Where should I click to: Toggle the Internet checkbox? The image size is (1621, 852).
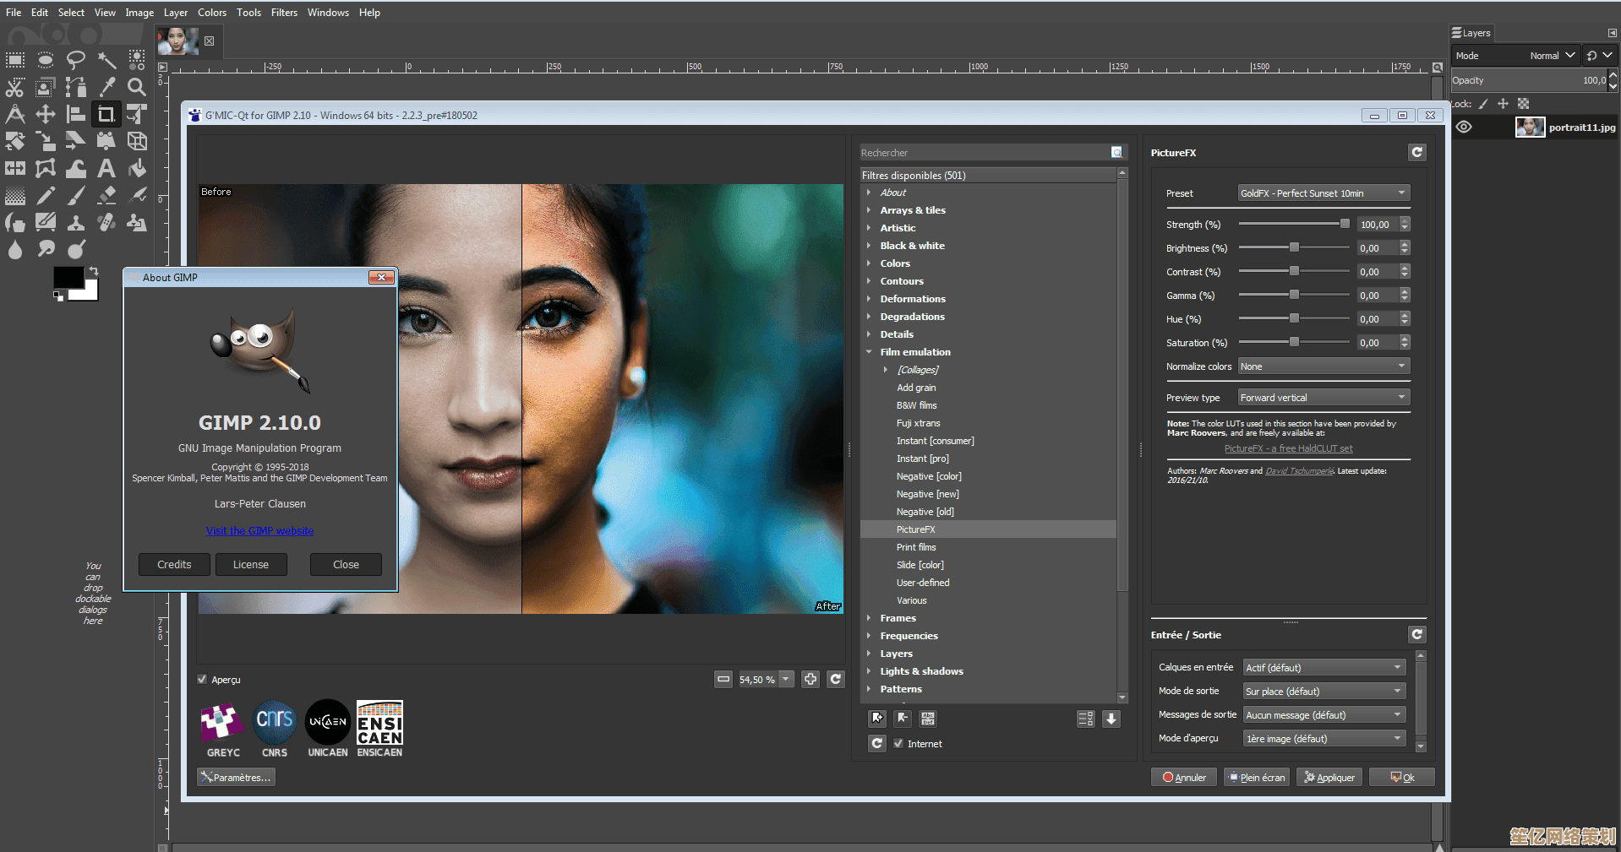[x=898, y=743]
